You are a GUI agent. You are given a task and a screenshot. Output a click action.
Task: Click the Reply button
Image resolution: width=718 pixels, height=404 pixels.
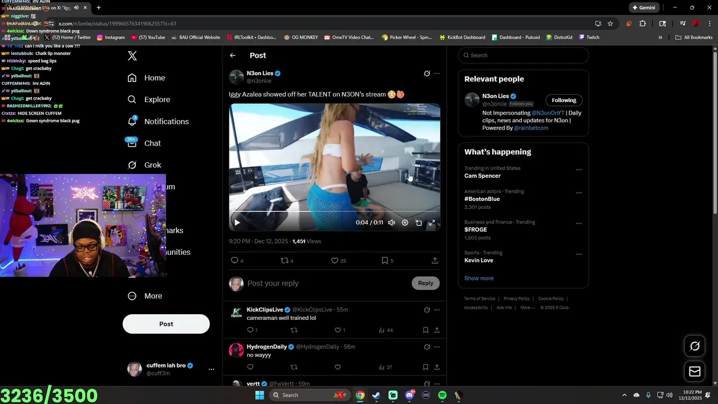tap(426, 283)
